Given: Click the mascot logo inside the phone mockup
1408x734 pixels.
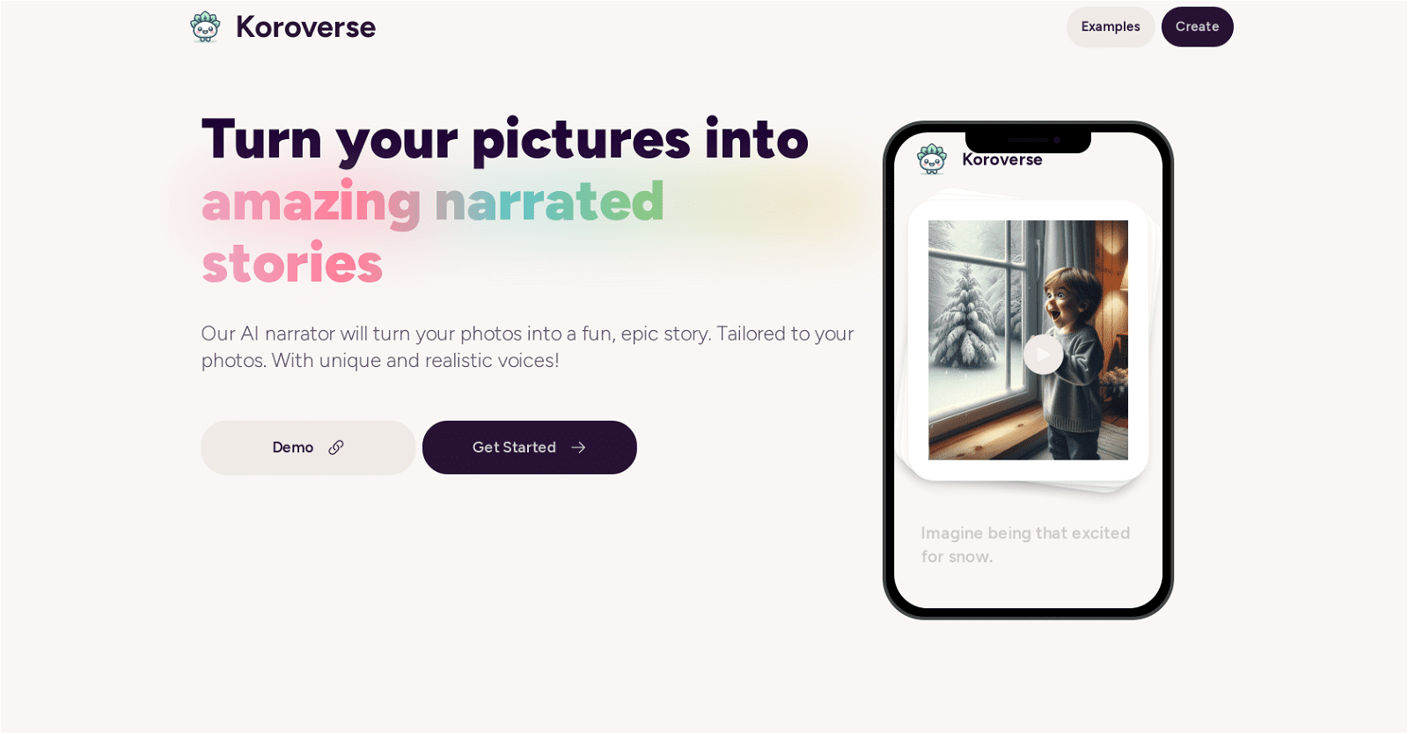Looking at the screenshot, I should 932,159.
